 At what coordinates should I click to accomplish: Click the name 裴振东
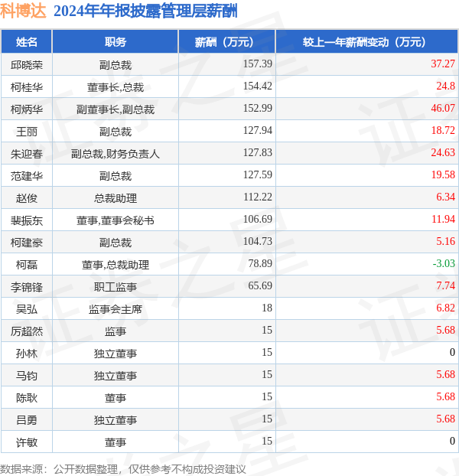pos(27,220)
